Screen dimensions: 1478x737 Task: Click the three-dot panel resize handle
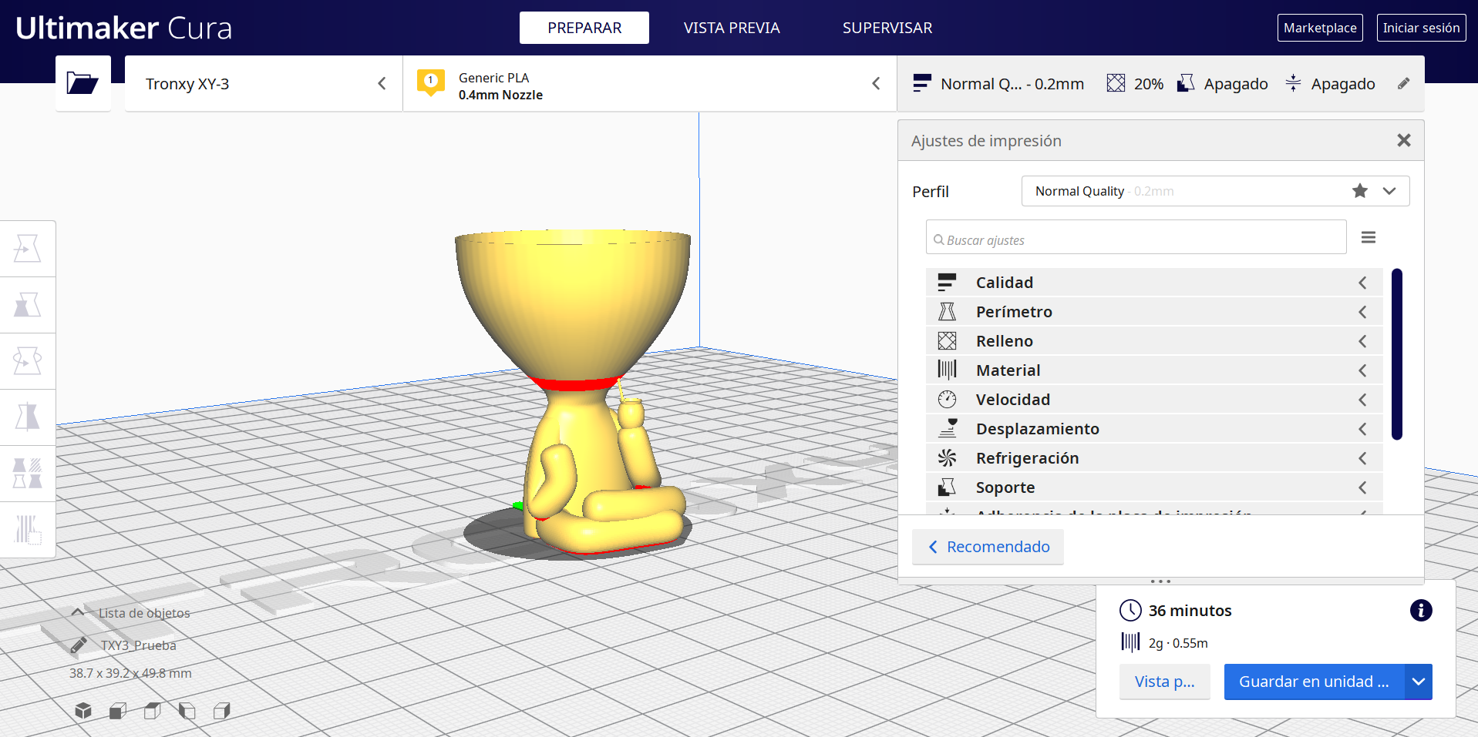coord(1160,581)
